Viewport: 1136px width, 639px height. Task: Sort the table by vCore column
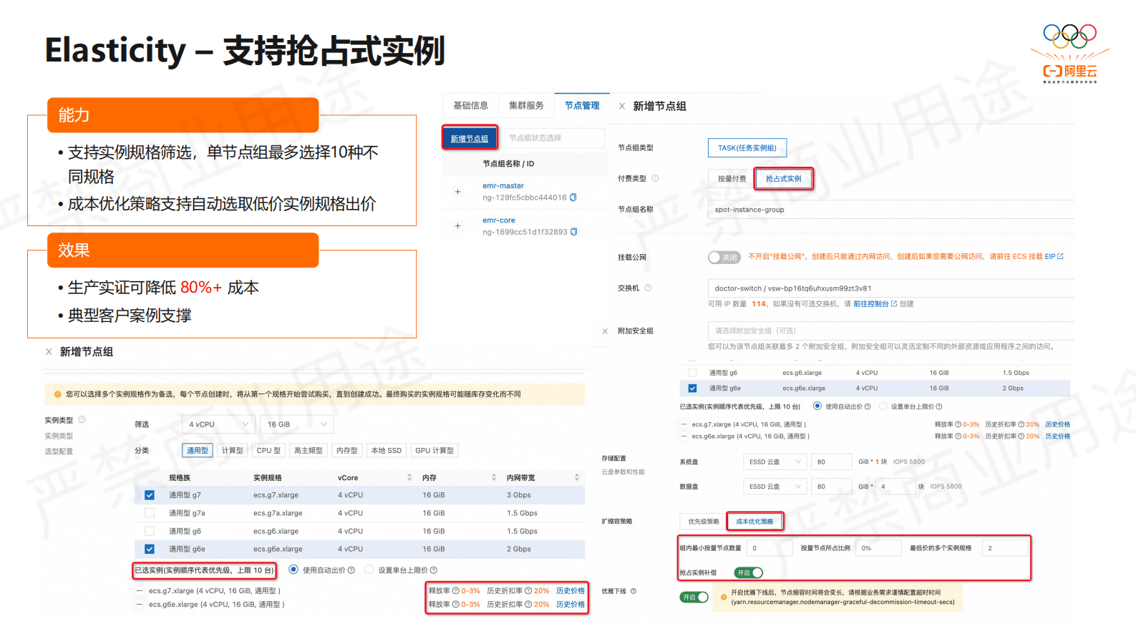pos(409,477)
